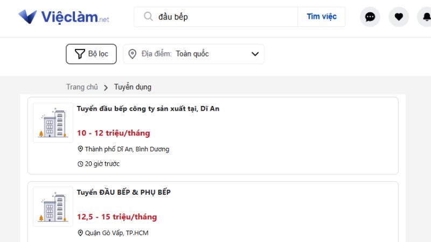Go to "Trang chủ" breadcrumb link

[82, 87]
